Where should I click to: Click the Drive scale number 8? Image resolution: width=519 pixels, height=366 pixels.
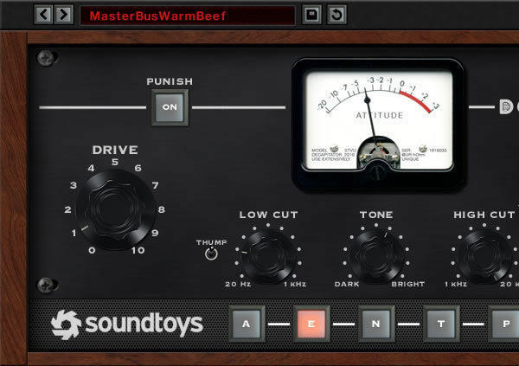coord(162,209)
